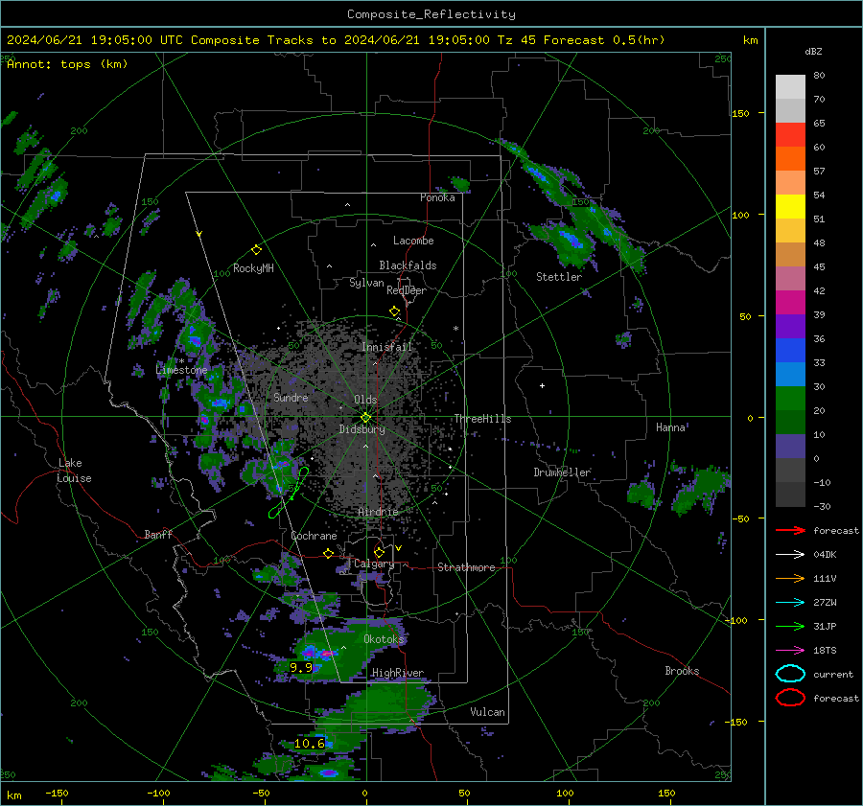Click the Olds city label
This screenshot has width=863, height=806.
click(x=365, y=400)
